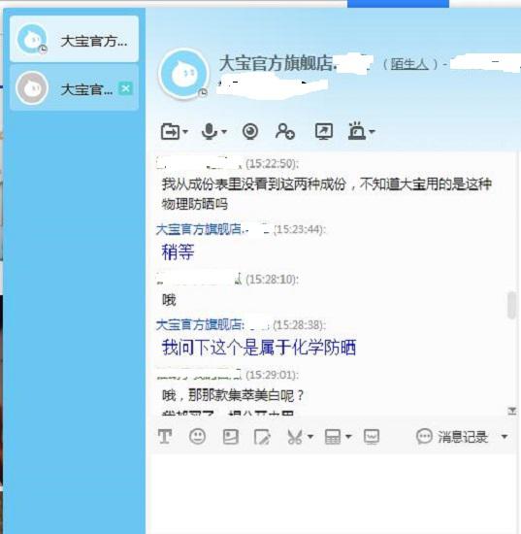Click the chat history vertical scrollbar thumb
Image resolution: width=521 pixels, height=534 pixels.
tap(511, 305)
